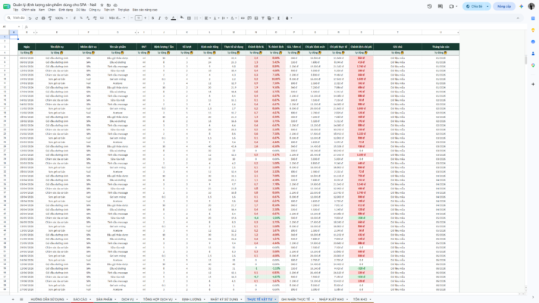Select the Chênh lệch chi phí header cell
The image size is (539, 303).
tap(362, 47)
